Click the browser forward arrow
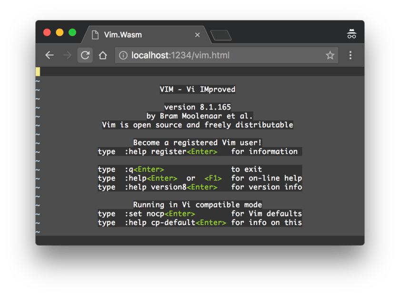This screenshot has height=296, width=400. [x=67, y=55]
